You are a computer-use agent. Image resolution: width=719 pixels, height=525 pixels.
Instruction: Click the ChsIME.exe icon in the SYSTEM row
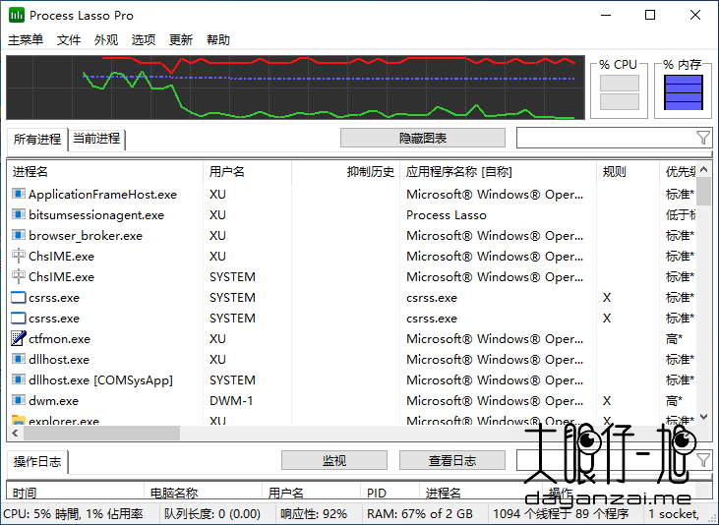coord(18,276)
